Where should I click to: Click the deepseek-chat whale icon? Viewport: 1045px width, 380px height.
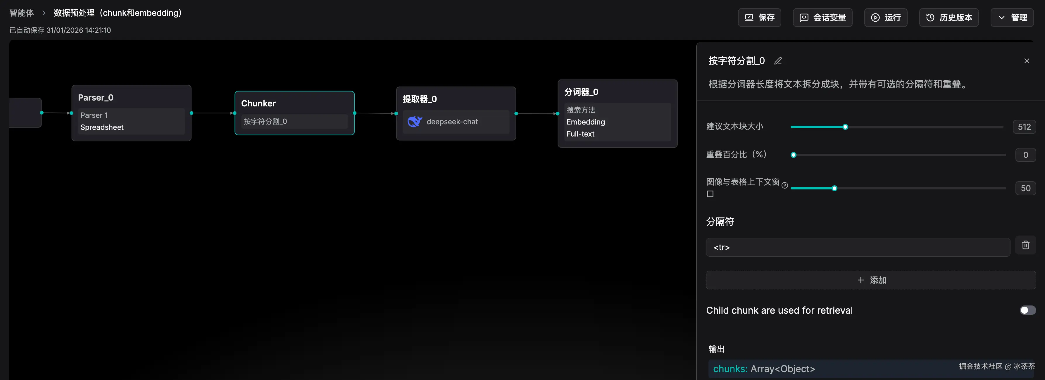click(x=415, y=121)
